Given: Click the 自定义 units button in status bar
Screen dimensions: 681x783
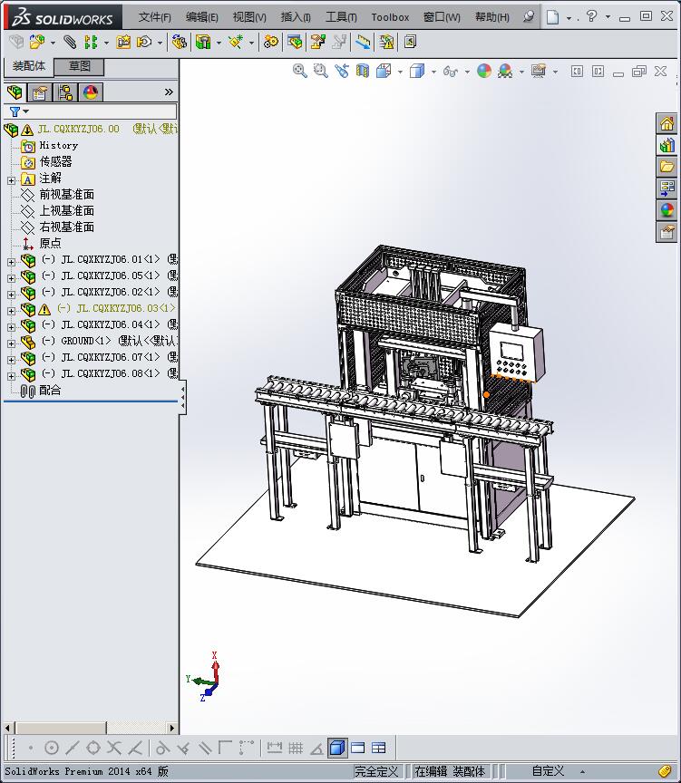Looking at the screenshot, I should tap(548, 771).
